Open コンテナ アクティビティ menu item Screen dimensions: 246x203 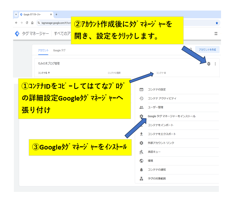(x=162, y=99)
